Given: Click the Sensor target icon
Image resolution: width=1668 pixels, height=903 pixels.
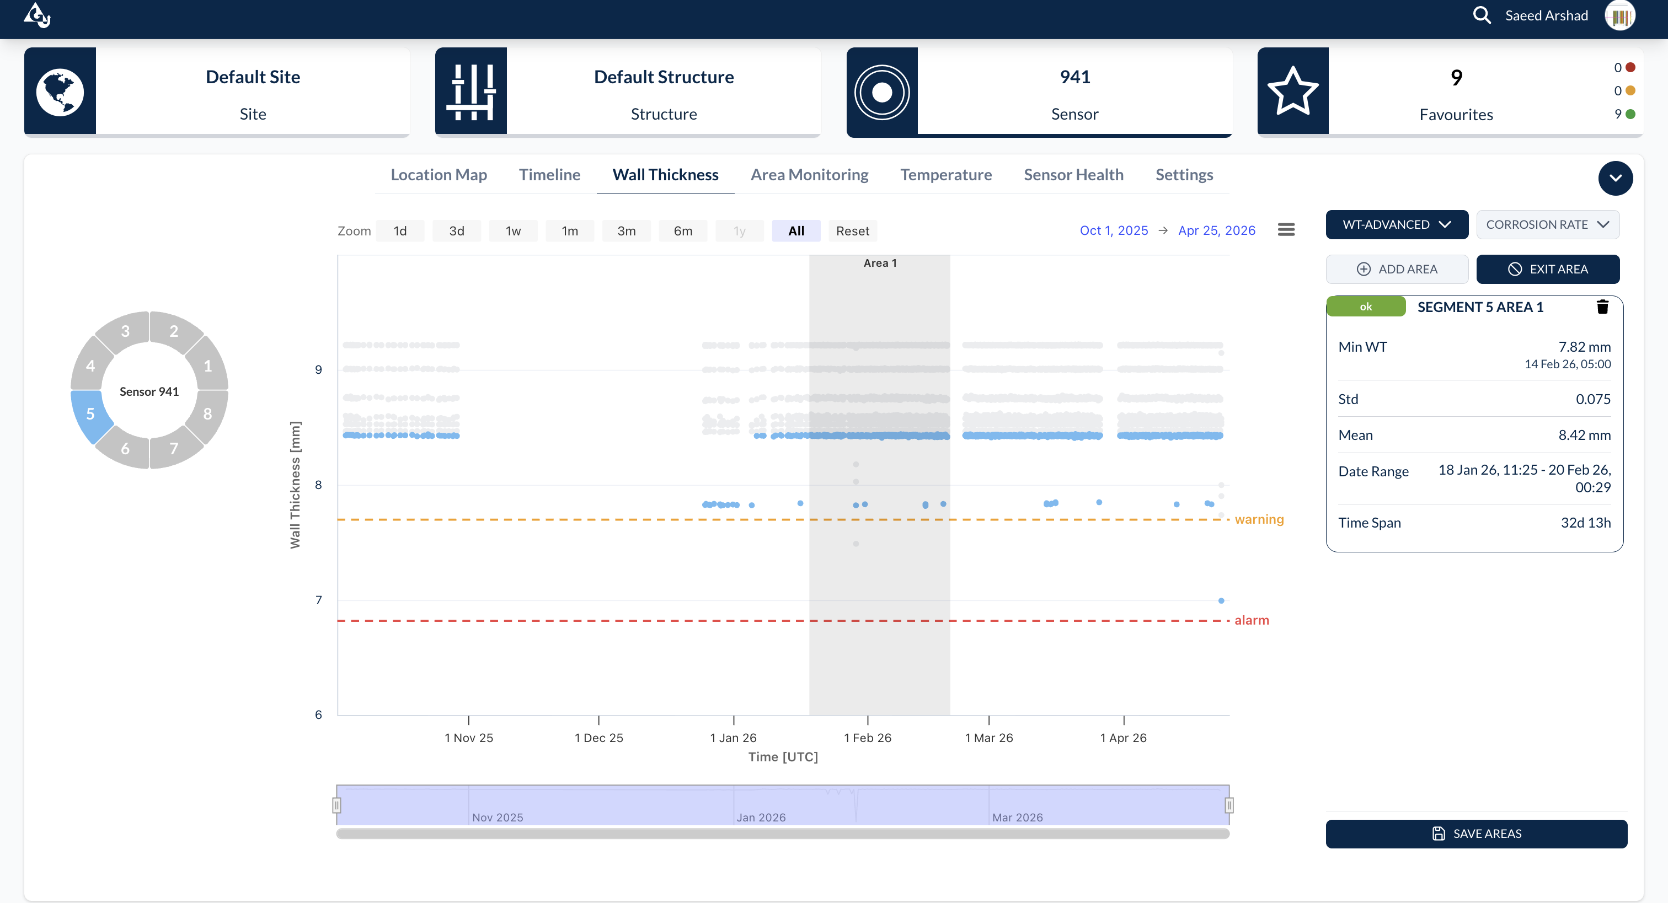Looking at the screenshot, I should click(x=882, y=92).
